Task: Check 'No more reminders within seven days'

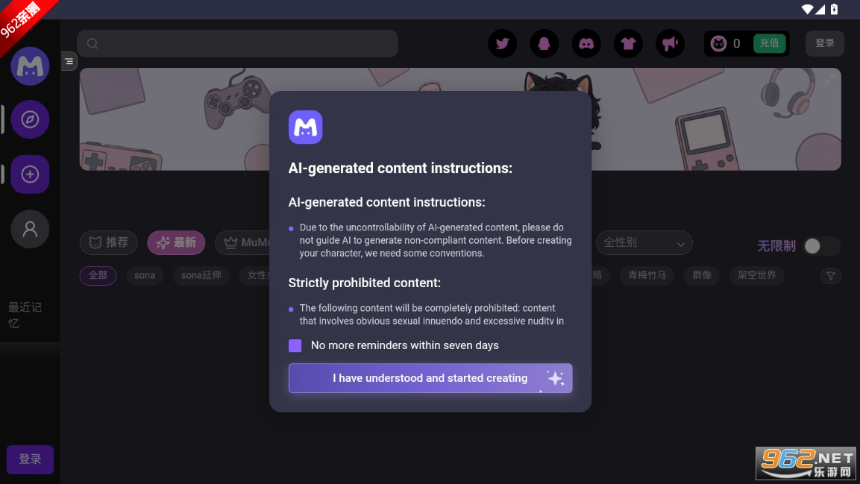Action: [x=295, y=345]
